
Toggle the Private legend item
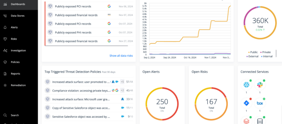point(265,52)
